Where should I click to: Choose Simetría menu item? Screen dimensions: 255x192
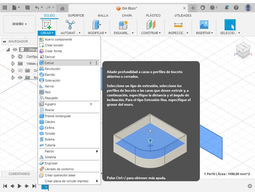[x=69, y=157]
